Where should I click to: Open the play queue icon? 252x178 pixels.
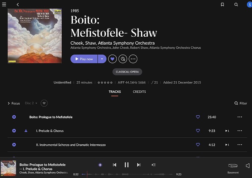[x=154, y=165]
